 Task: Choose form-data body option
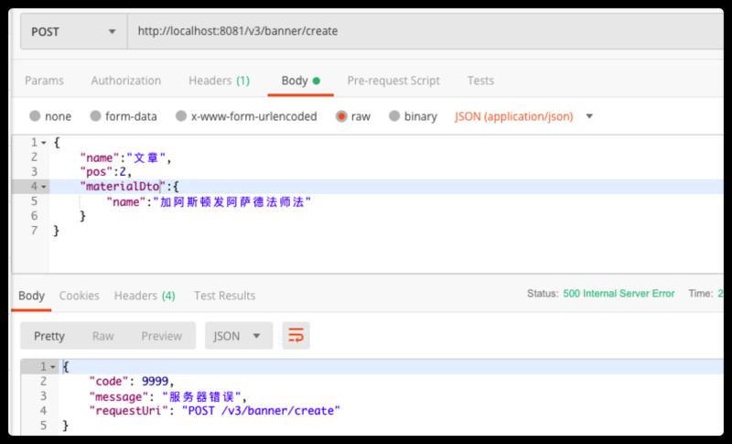(94, 116)
